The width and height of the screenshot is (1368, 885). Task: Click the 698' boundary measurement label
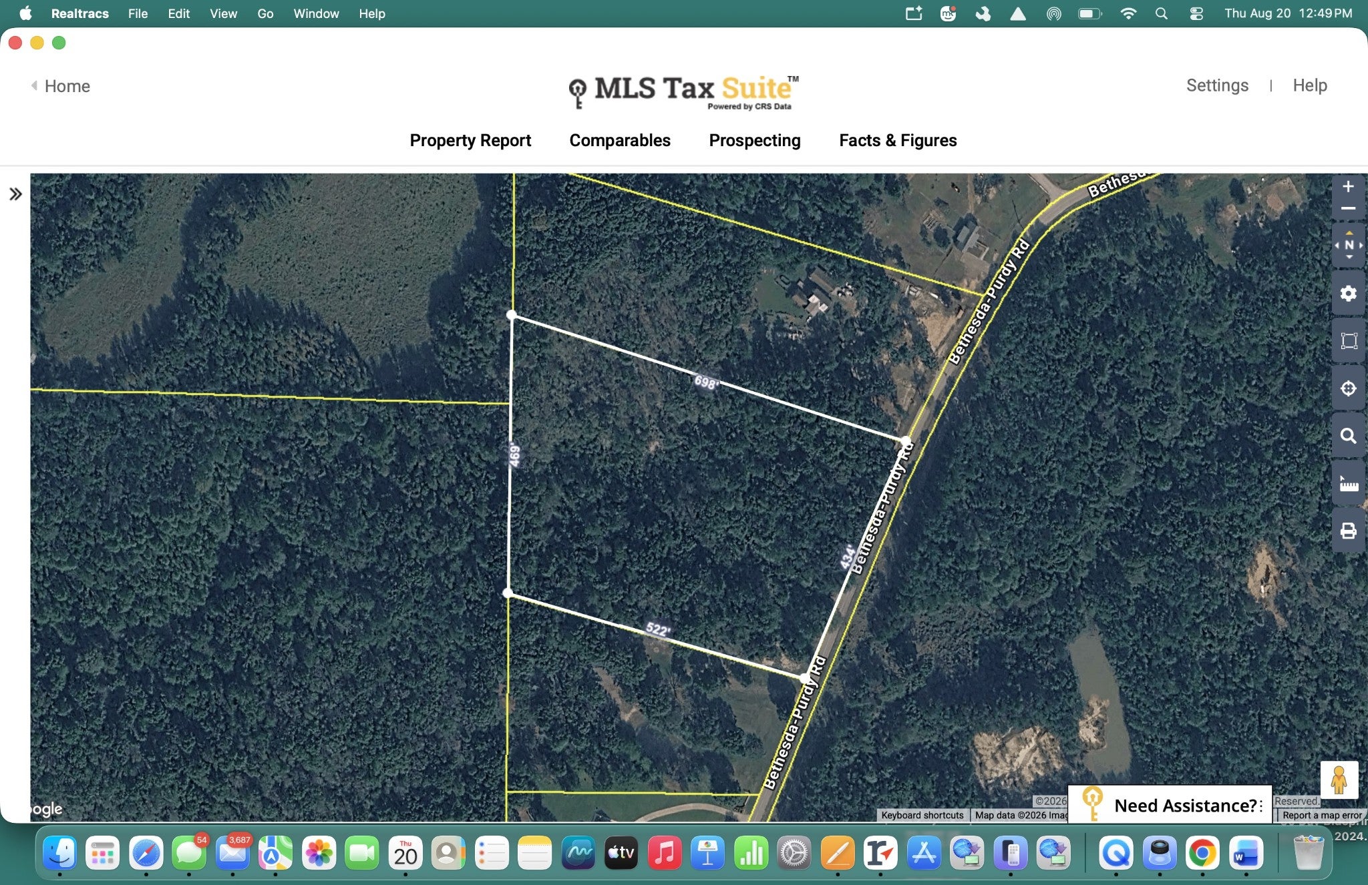pyautogui.click(x=706, y=382)
